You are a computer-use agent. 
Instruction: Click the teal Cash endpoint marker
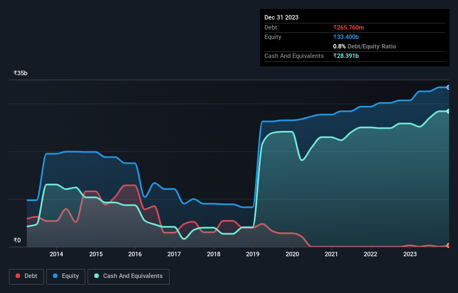pos(449,111)
